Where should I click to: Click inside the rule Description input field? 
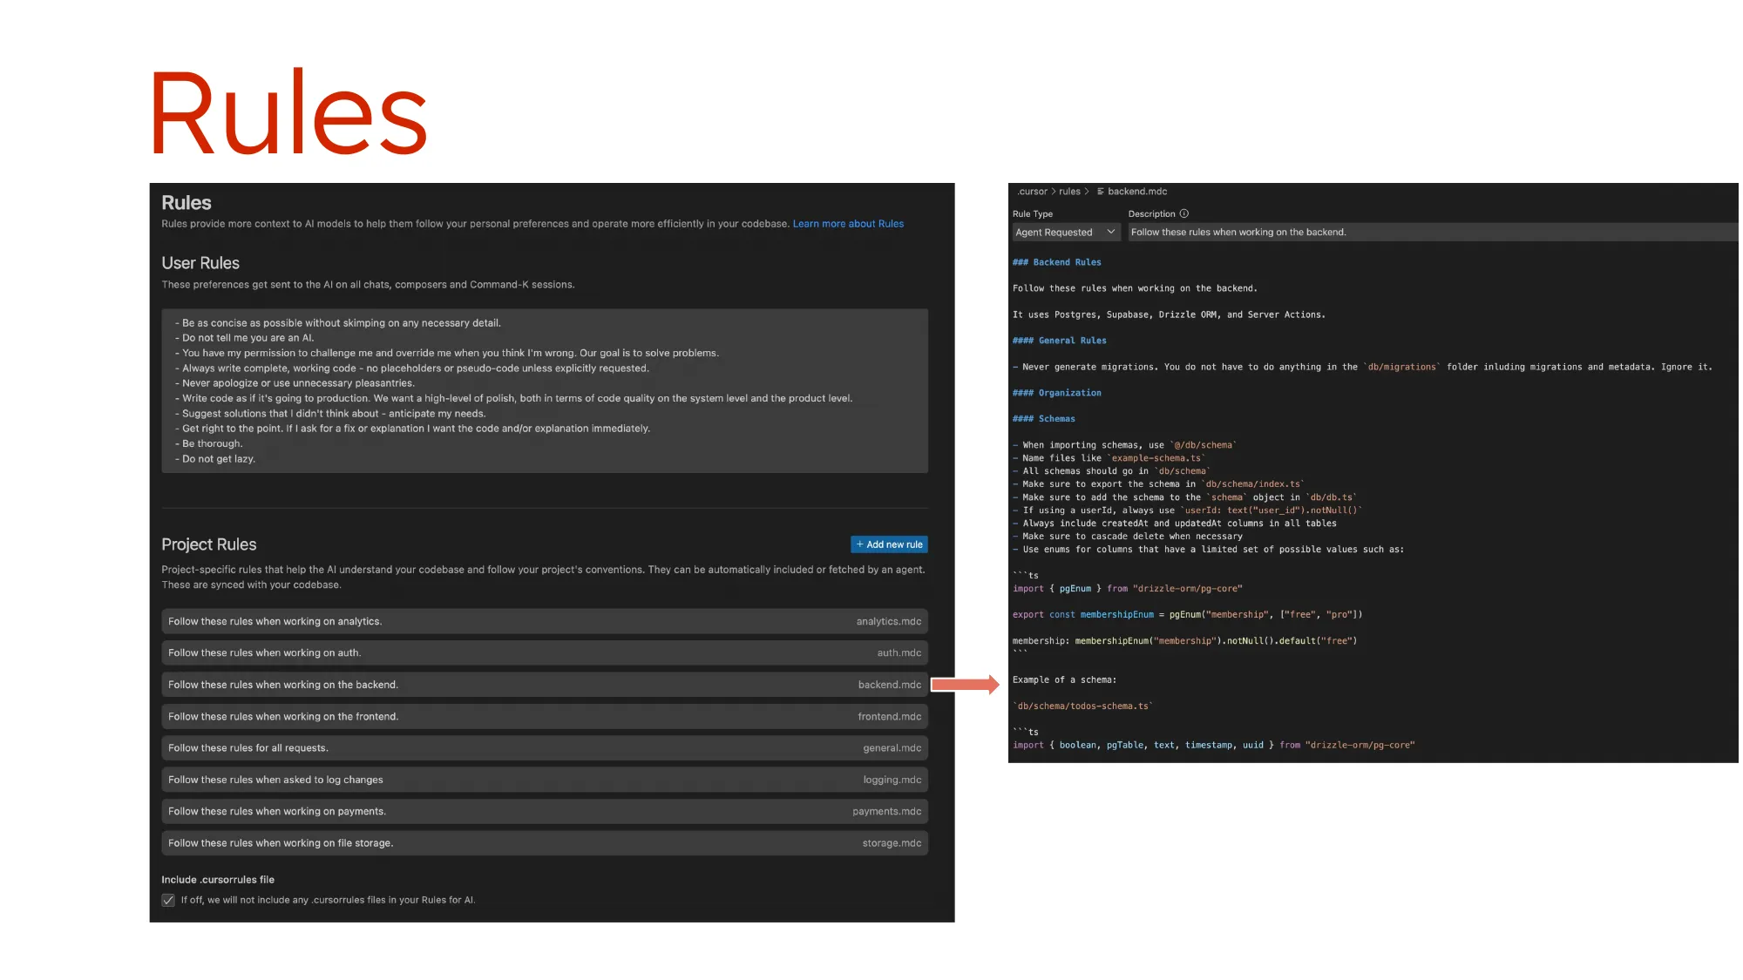pyautogui.click(x=1429, y=233)
